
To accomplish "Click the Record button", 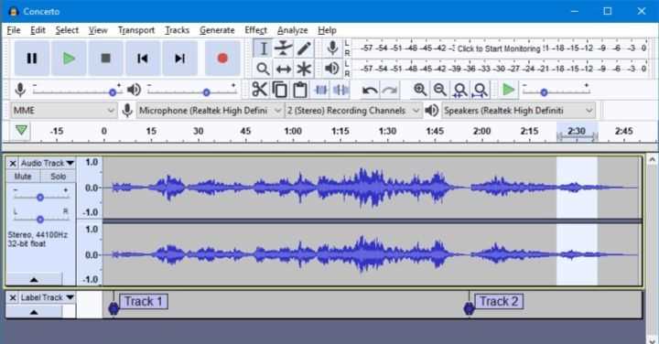I will 222,59.
